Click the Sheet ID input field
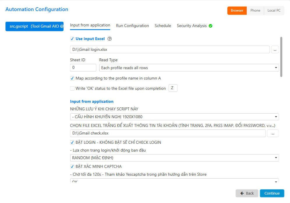 click(x=83, y=68)
